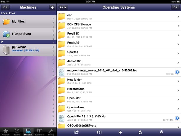Select the "OSOL0906JeOSProto" folder name
Viewport: 181px width, 136px height.
[x=82, y=126]
